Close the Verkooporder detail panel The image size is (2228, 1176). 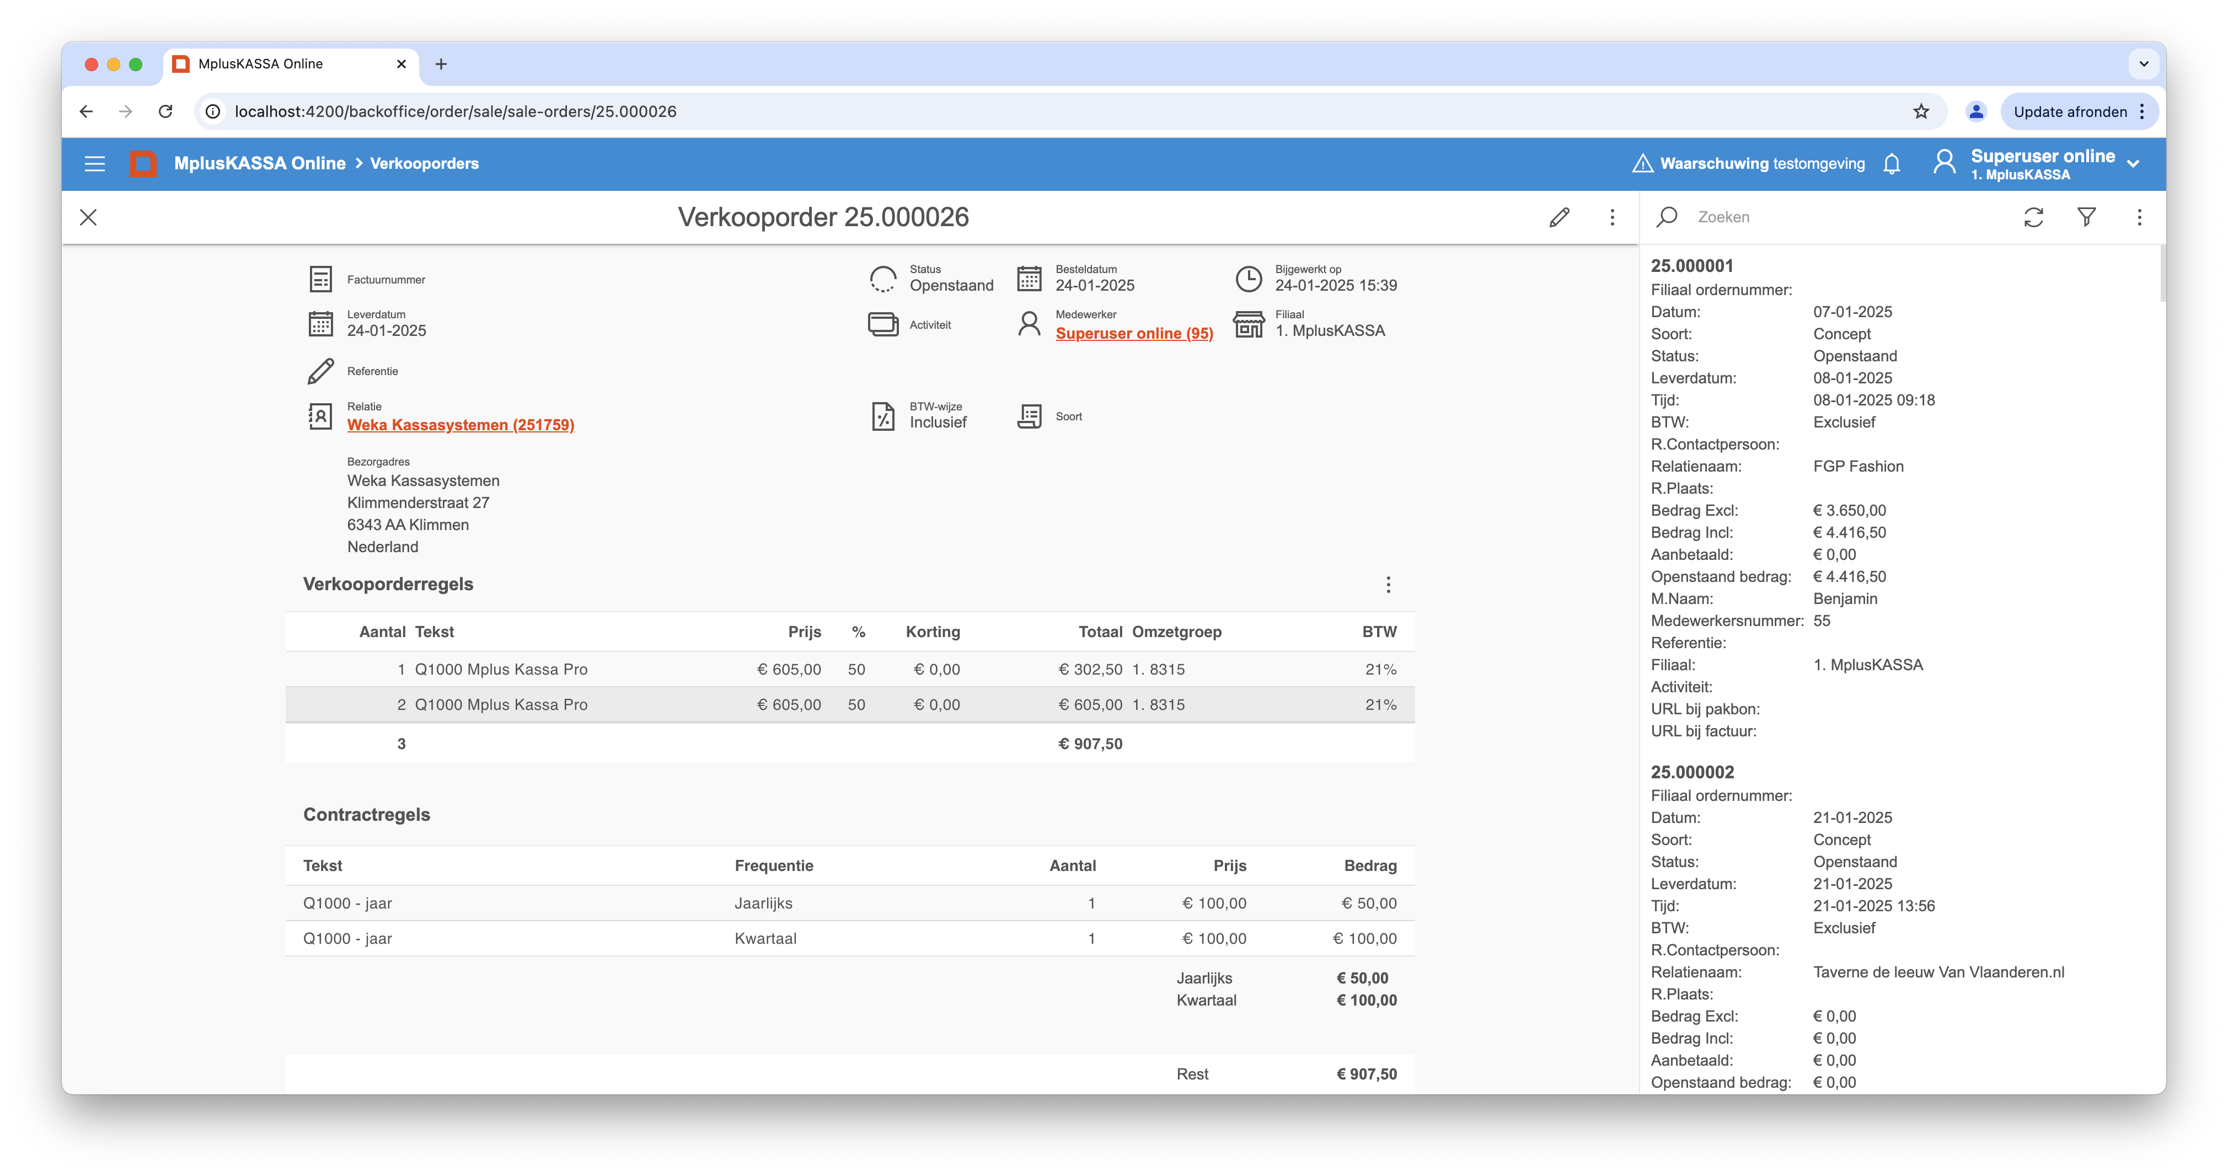tap(88, 217)
